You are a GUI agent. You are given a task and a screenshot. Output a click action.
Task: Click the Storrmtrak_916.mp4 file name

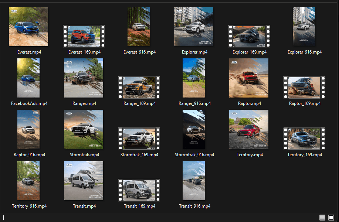(194, 155)
